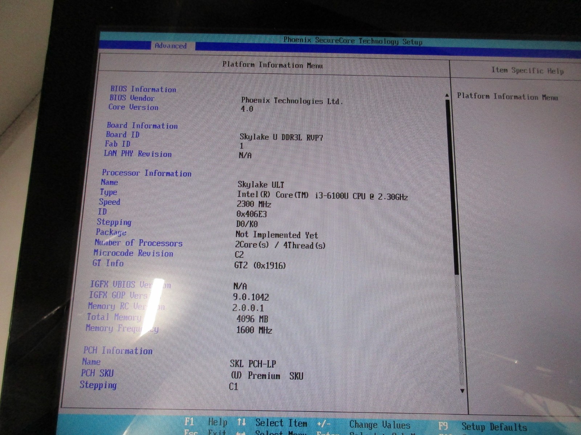Click '(U) Premium SKU' value
The height and width of the screenshot is (435, 581).
(x=267, y=376)
